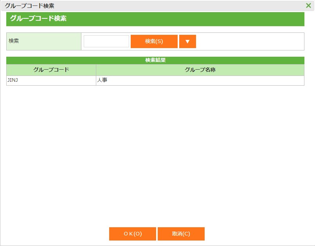Click the グループコード column header
Screen dimensions: 315x246
[51, 70]
